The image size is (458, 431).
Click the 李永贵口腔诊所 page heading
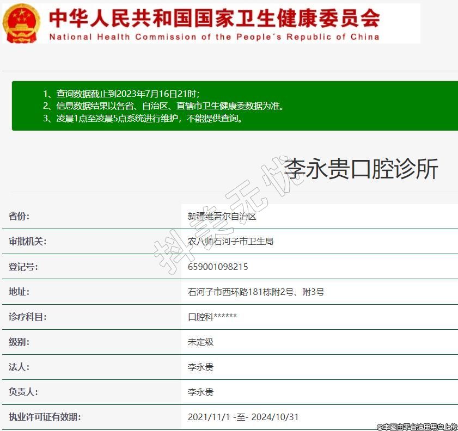[x=362, y=169]
